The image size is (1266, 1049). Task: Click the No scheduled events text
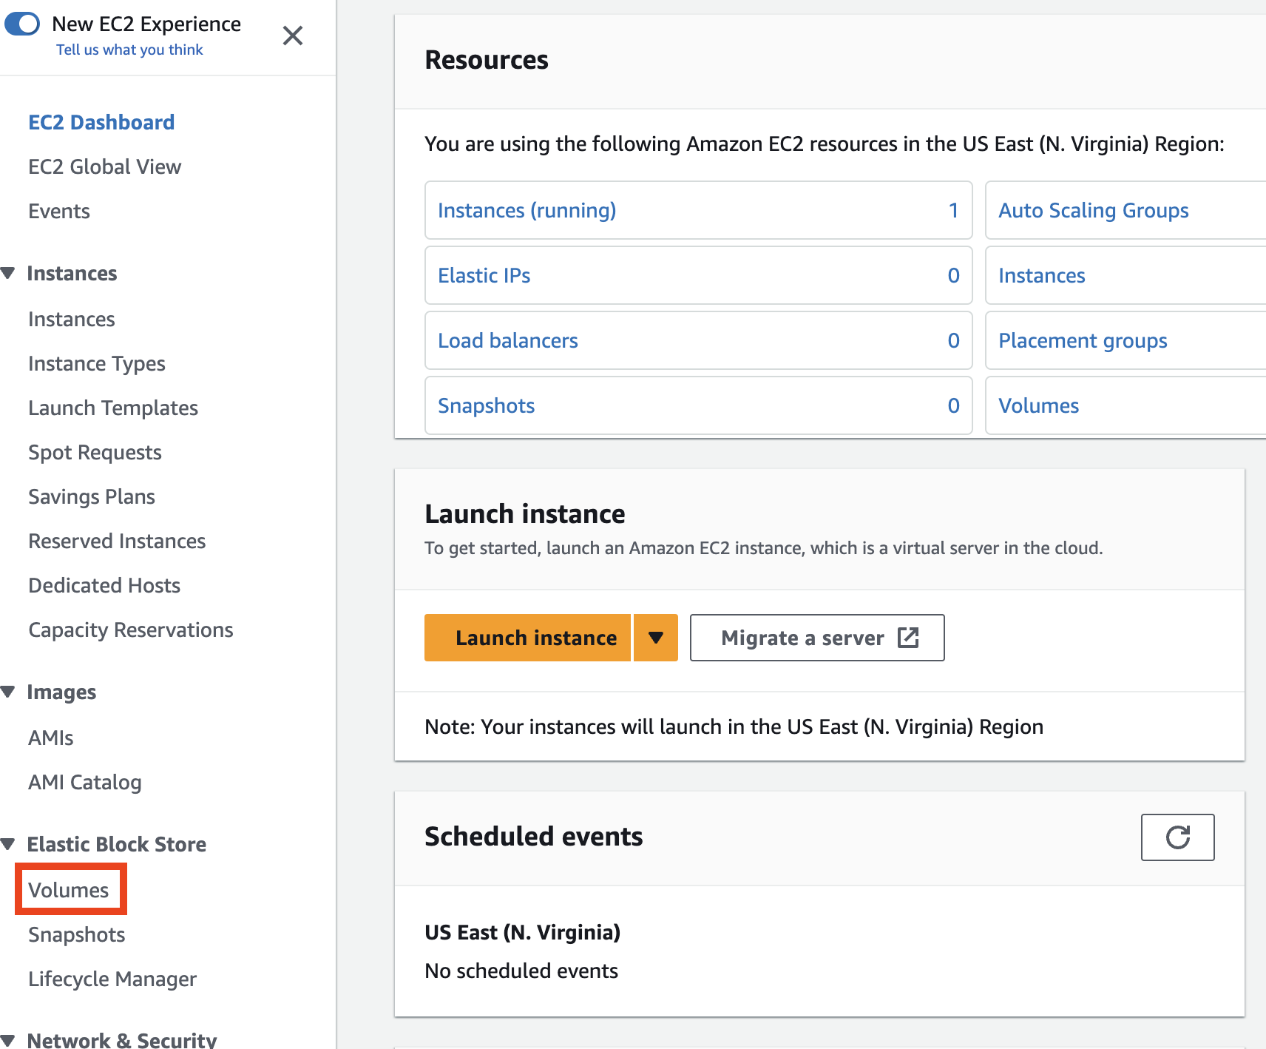(521, 971)
